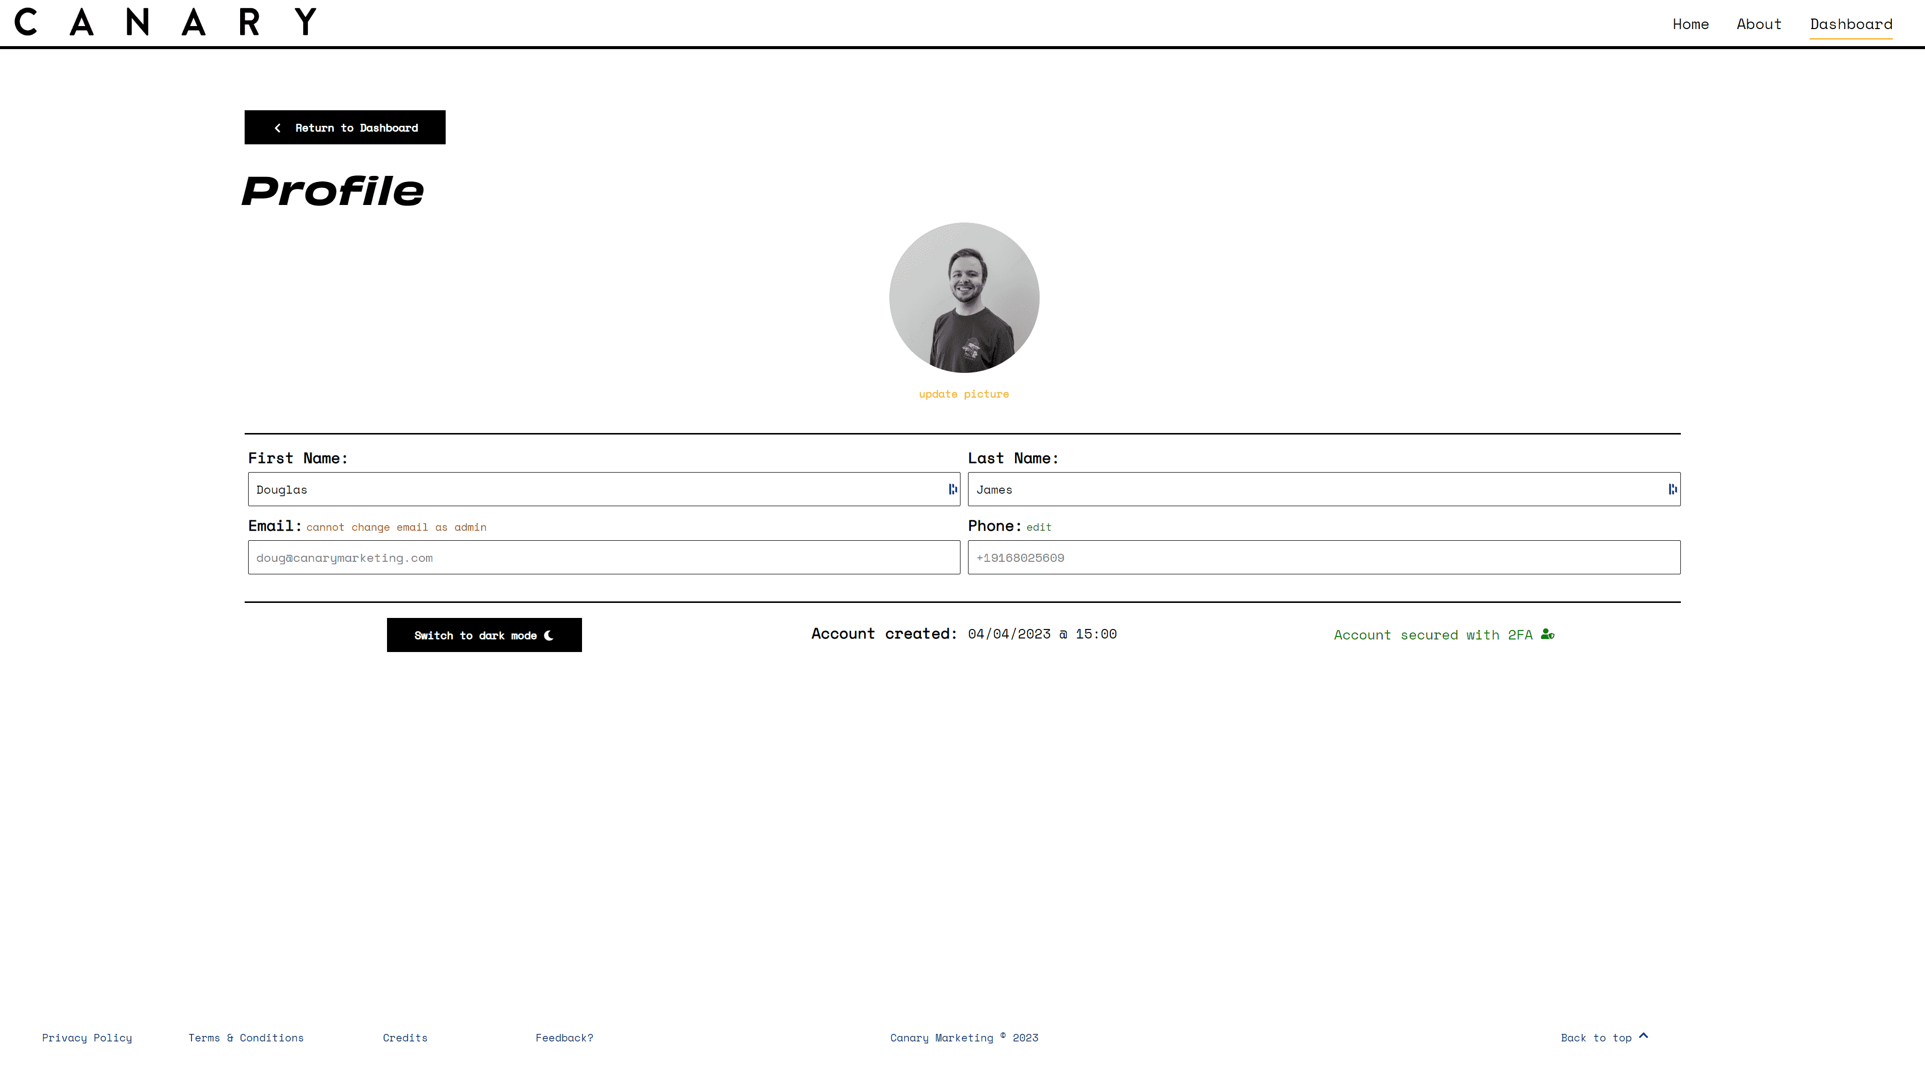
Task: Click the 'Home' navigation menu item
Action: (x=1690, y=24)
